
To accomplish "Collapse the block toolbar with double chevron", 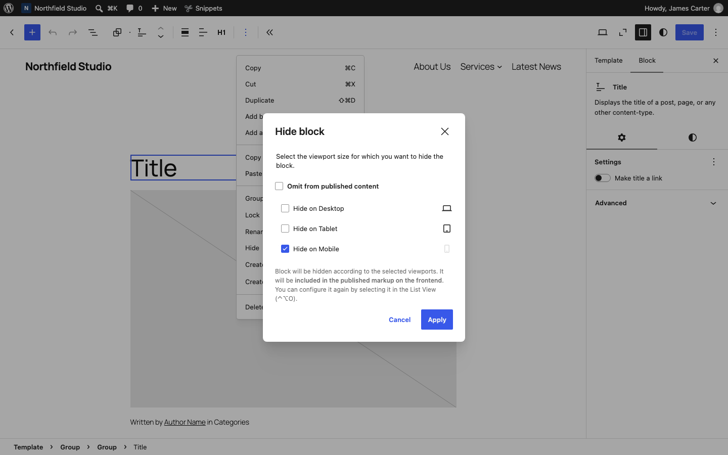I will [270, 32].
